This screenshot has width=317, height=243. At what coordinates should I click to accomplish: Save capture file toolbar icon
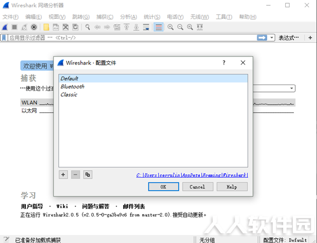tap(56, 27)
